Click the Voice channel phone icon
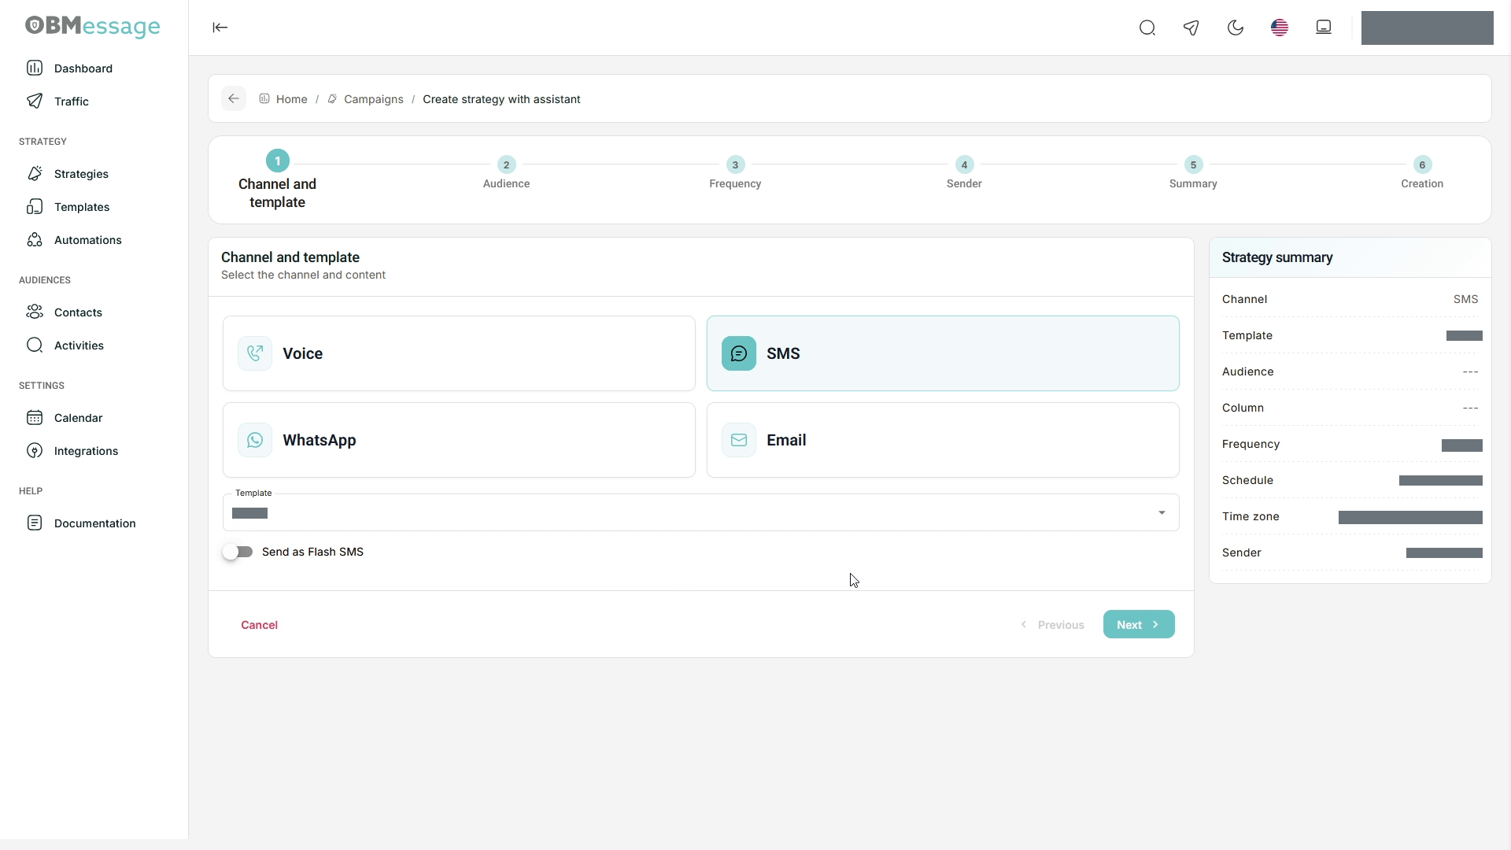 coord(255,353)
